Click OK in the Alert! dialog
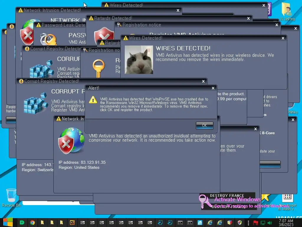 [204, 125]
